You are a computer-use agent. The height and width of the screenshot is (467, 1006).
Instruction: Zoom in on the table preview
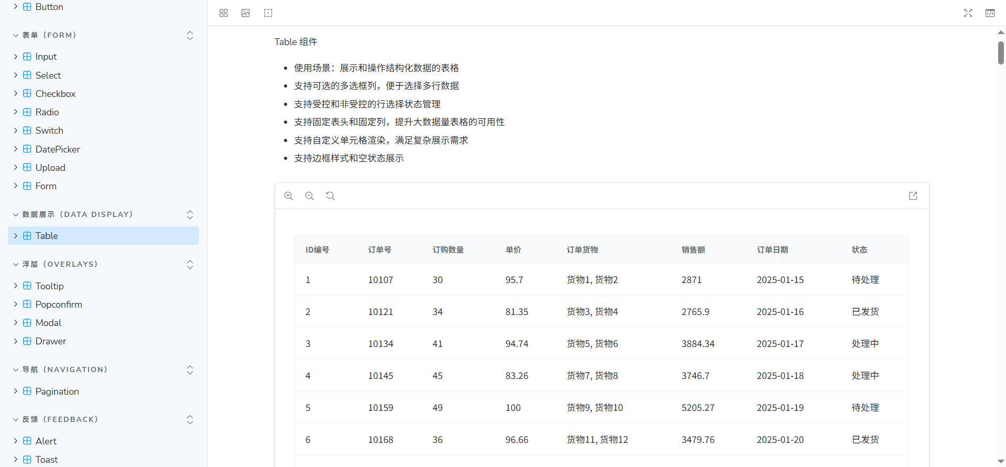[x=289, y=196]
